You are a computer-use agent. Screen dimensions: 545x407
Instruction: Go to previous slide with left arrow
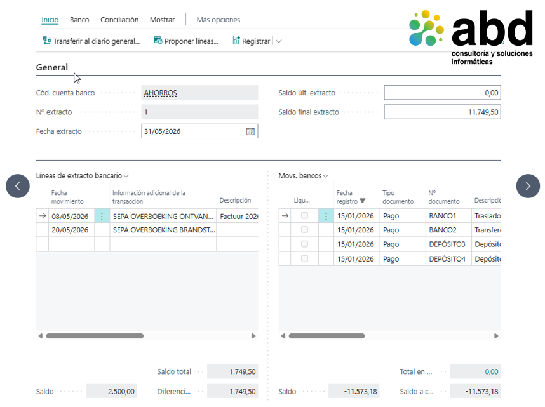(18, 186)
